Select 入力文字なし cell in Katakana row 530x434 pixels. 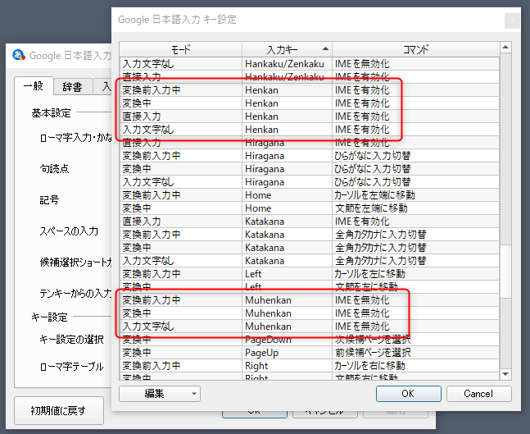(181, 261)
